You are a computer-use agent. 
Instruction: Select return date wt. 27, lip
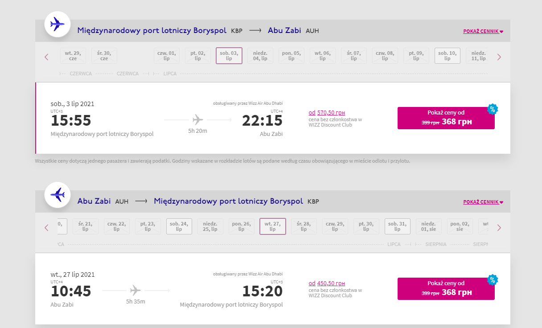273,226
